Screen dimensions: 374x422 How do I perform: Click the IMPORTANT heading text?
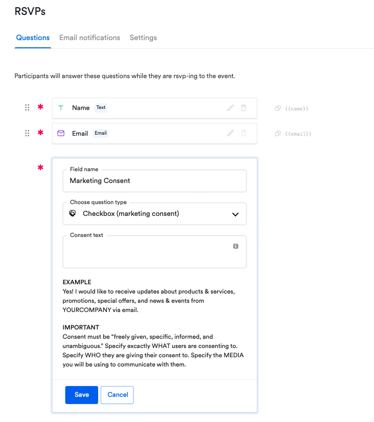81,327
